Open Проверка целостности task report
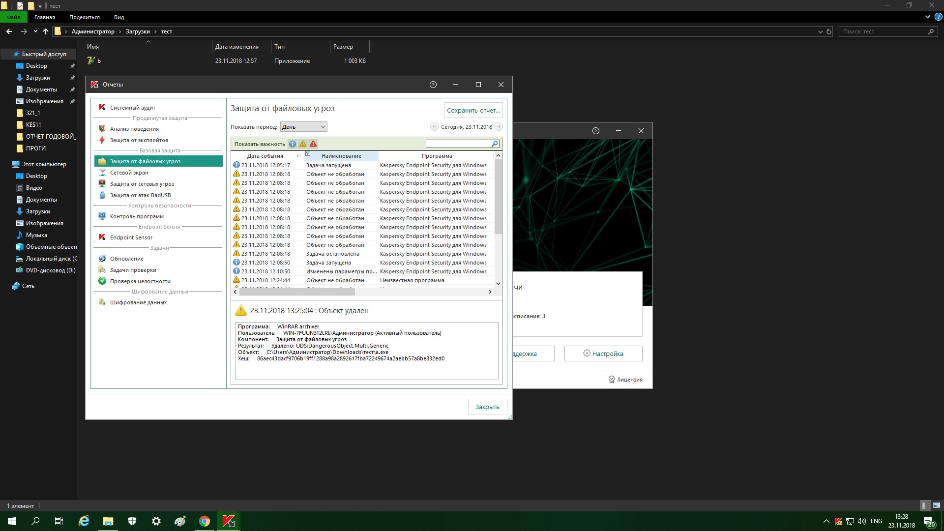 [x=140, y=281]
